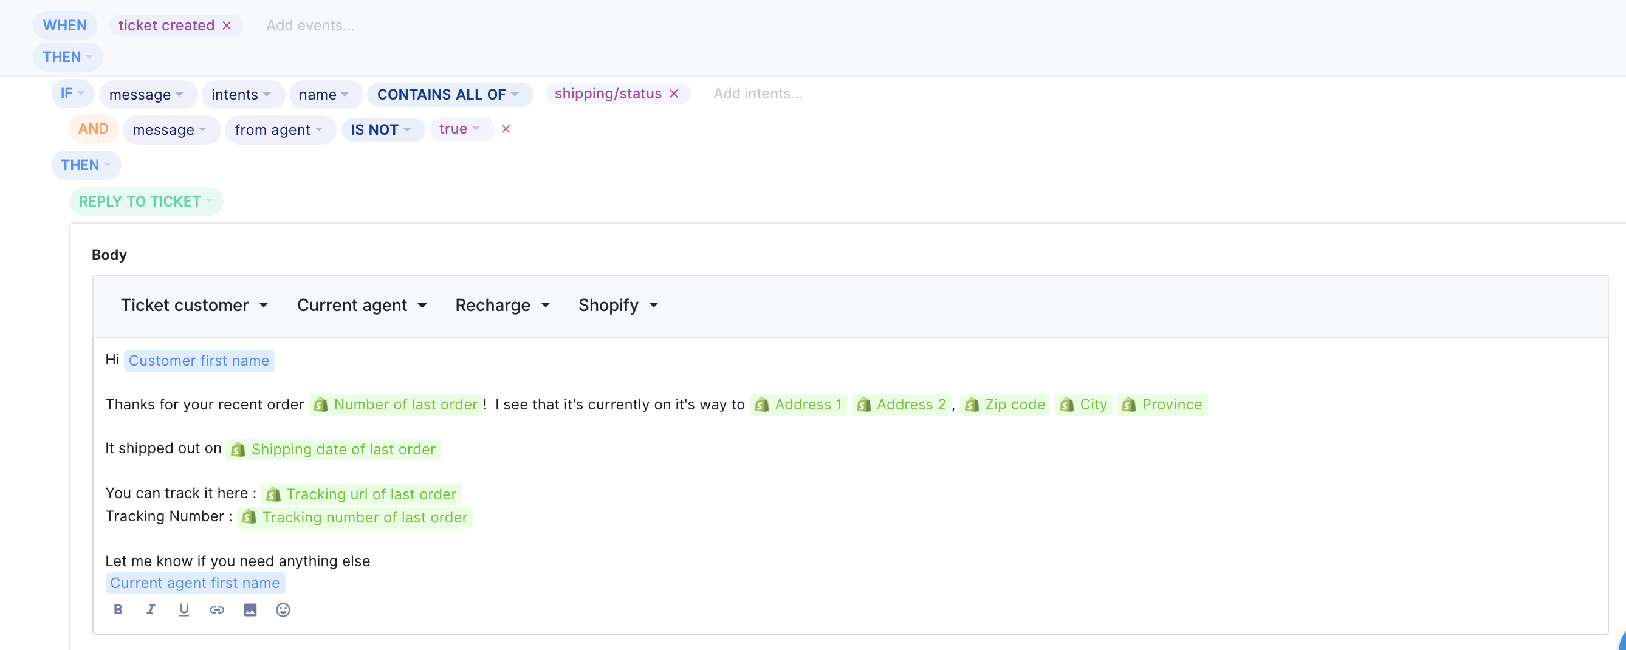The height and width of the screenshot is (650, 1626).
Task: Open the second THEN dropdown
Action: point(86,165)
